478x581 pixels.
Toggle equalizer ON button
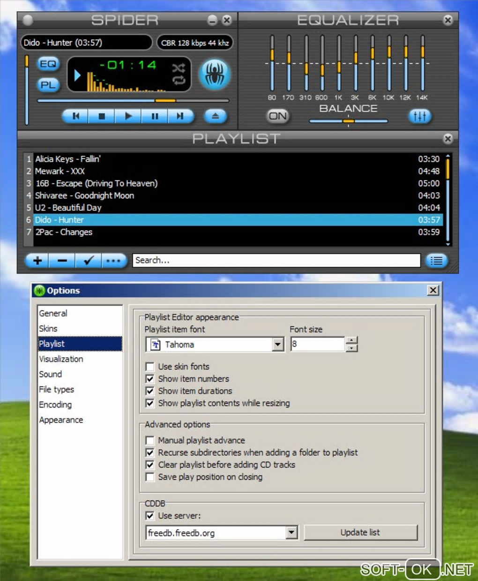click(277, 116)
